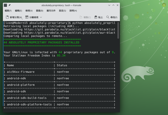Click 'android-sdk-build-tools' package name
This screenshot has width=168, height=115.
click(27, 98)
